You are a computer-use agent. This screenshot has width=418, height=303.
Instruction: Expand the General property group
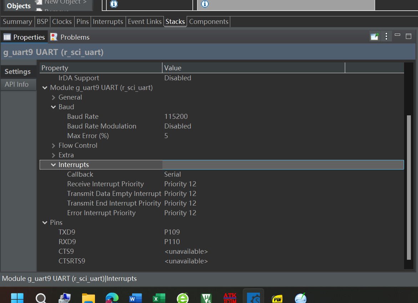(53, 97)
